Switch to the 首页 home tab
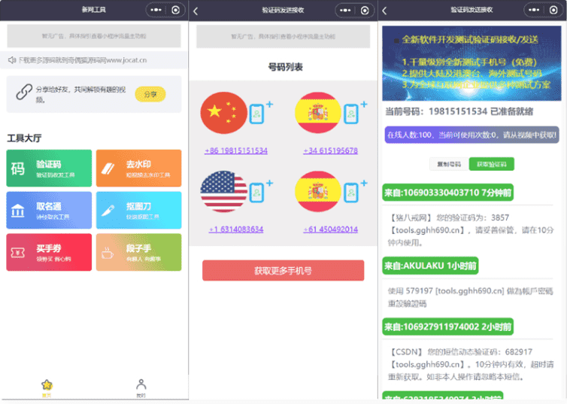567x404 pixels. point(47,387)
